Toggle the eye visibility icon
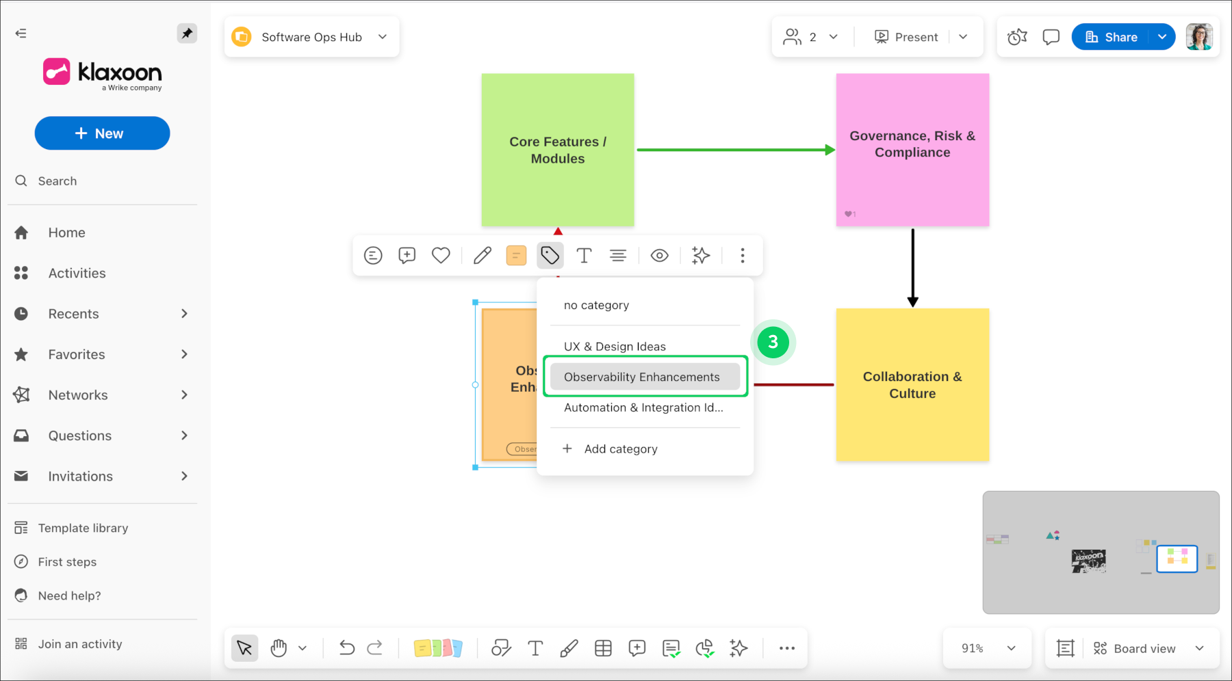 click(x=659, y=256)
